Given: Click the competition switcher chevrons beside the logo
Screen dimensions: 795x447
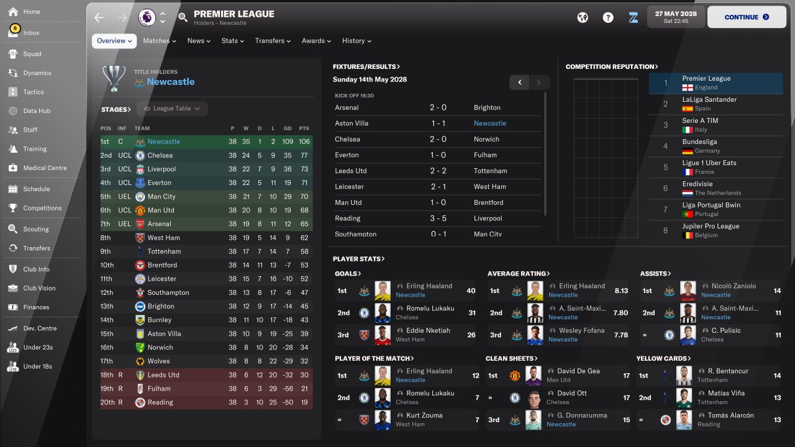Looking at the screenshot, I should coord(163,17).
